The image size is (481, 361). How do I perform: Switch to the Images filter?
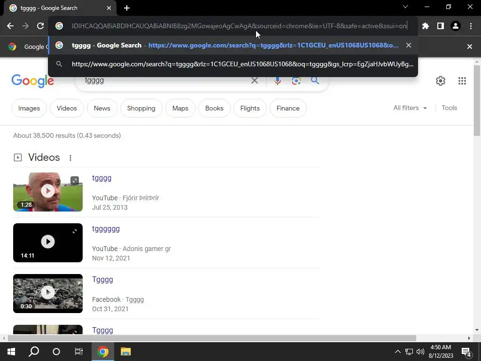(x=29, y=108)
